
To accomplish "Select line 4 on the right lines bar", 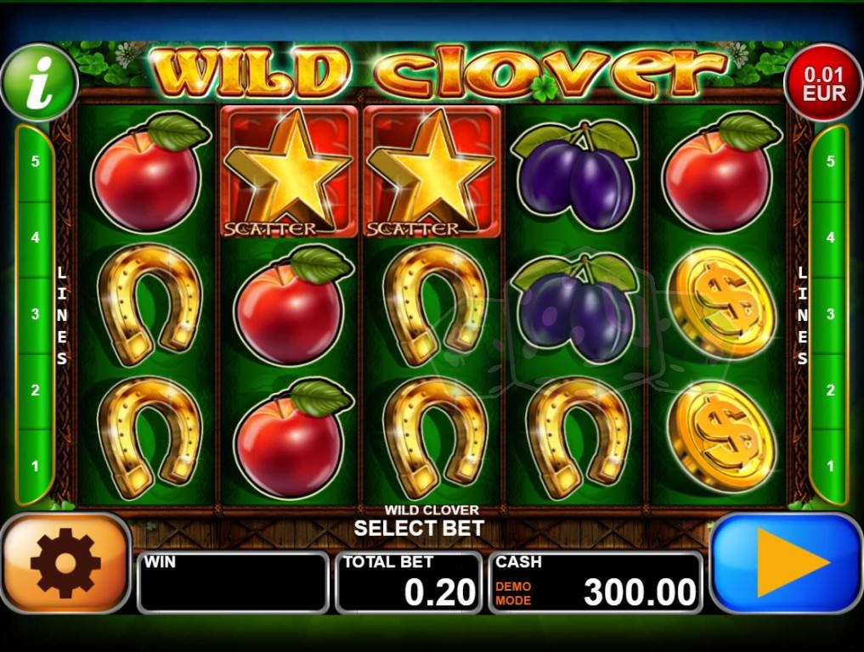I will [830, 238].
